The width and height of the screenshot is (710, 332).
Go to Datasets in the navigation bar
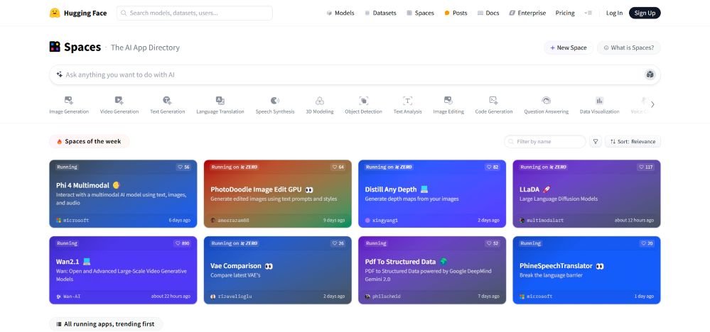(x=380, y=13)
